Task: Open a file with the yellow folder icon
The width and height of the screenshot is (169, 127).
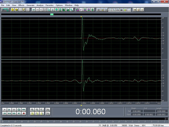Action: point(17,10)
